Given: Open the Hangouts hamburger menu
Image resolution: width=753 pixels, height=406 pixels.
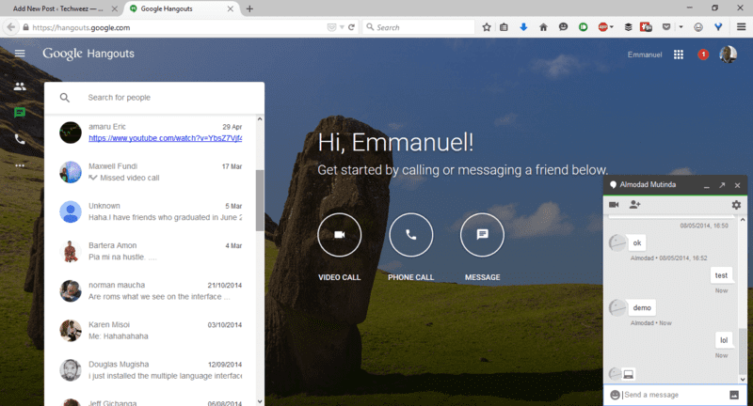Looking at the screenshot, I should point(20,54).
